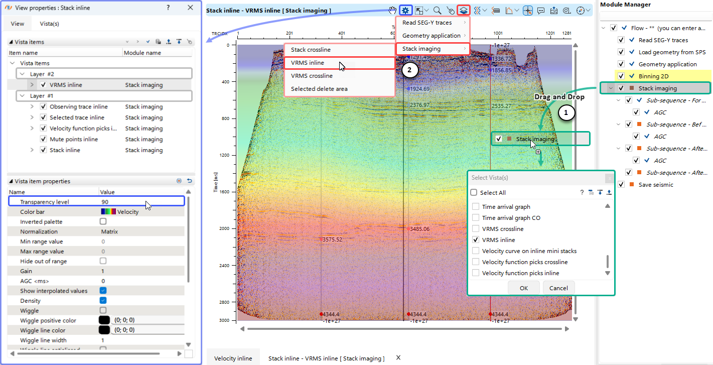Click the layers icon in plot toolbar
Image resolution: width=713 pixels, height=365 pixels.
pyautogui.click(x=464, y=10)
